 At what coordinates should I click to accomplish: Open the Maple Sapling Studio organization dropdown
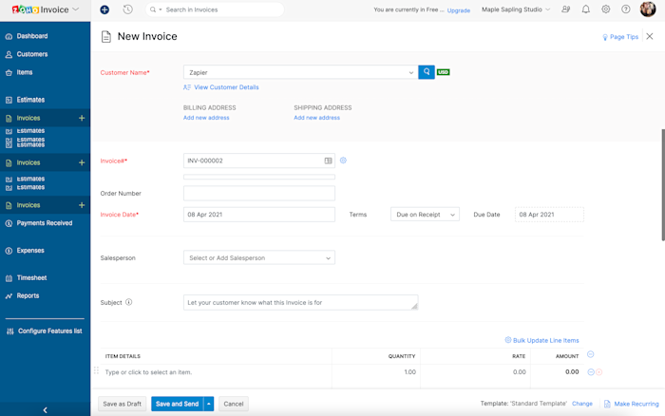tap(516, 9)
